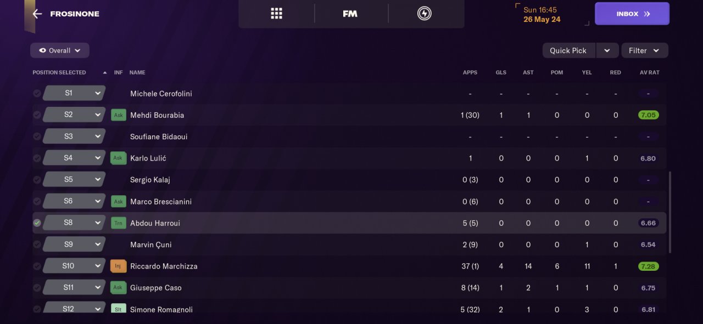The width and height of the screenshot is (703, 324).
Task: Expand the arrow beside Quick Pick
Action: click(607, 50)
